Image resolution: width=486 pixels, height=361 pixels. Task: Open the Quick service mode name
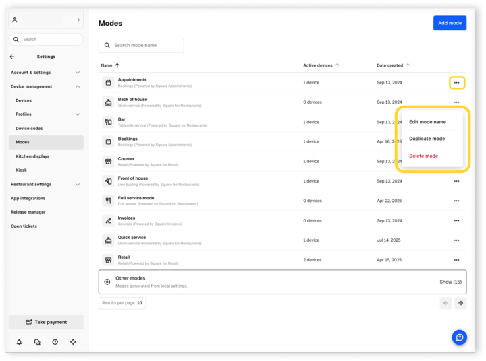pos(132,238)
